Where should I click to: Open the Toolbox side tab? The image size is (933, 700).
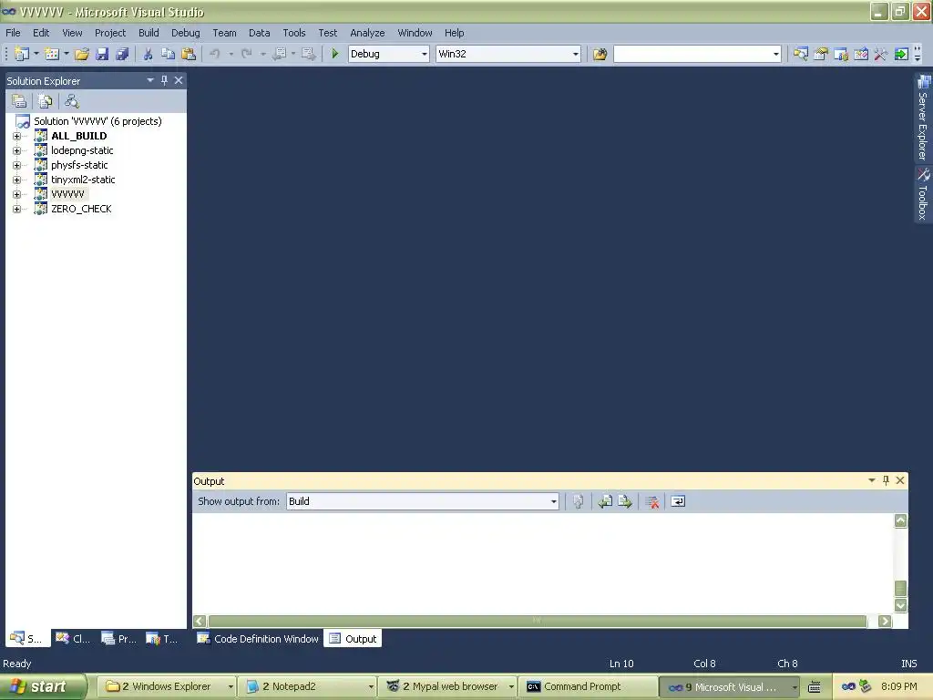pos(923,194)
